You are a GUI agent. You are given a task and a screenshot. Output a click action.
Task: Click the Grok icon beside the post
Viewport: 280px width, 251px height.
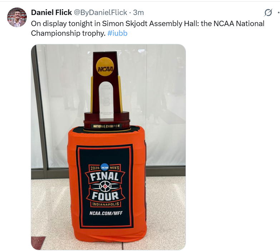coord(268,13)
